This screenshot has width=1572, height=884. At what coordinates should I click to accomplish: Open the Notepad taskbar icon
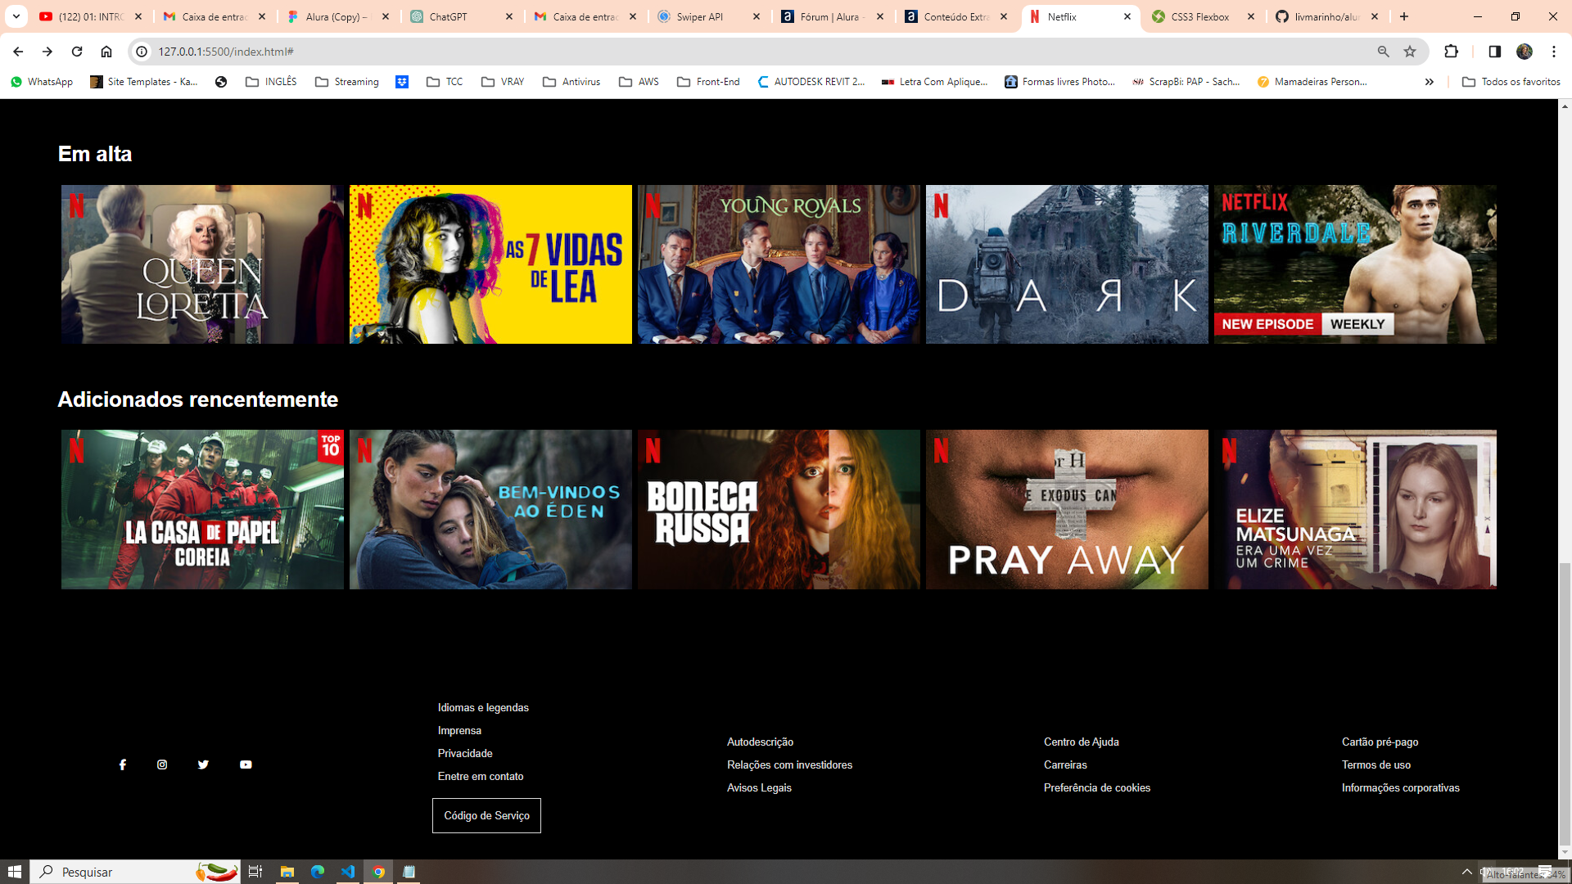pyautogui.click(x=409, y=872)
